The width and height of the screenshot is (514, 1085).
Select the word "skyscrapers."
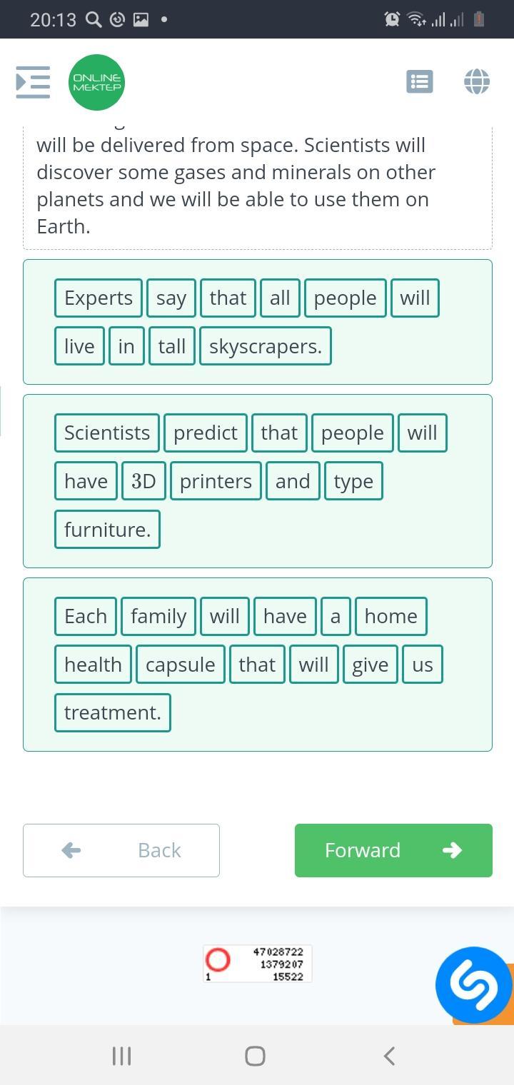click(x=266, y=346)
